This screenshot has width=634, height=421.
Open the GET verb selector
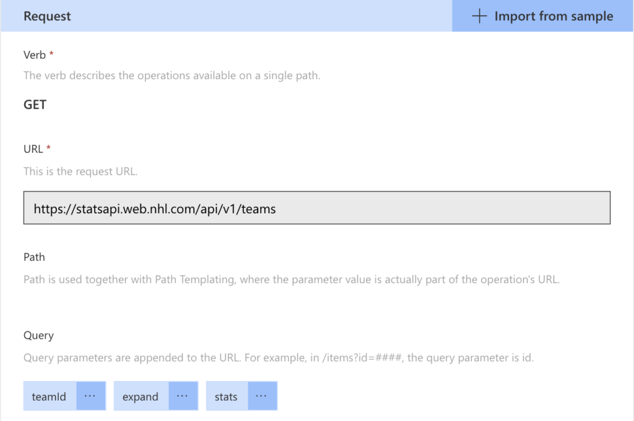(x=35, y=104)
